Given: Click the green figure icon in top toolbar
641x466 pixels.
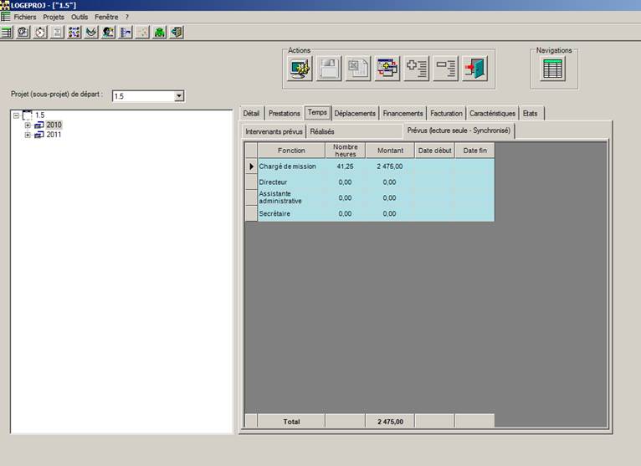Looking at the screenshot, I should (x=159, y=32).
